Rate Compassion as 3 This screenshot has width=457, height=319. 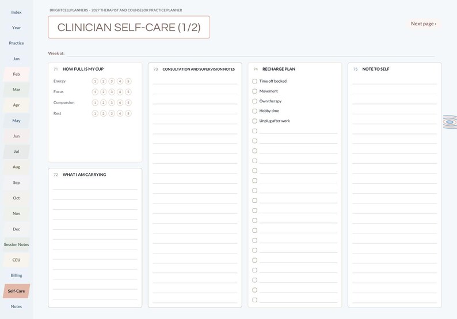tap(112, 103)
